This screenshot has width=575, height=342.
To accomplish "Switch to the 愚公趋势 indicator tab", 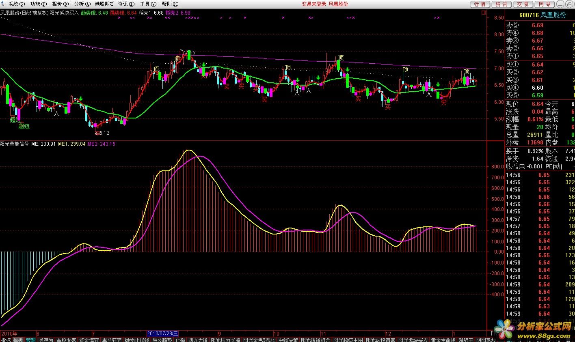I will (162, 340).
